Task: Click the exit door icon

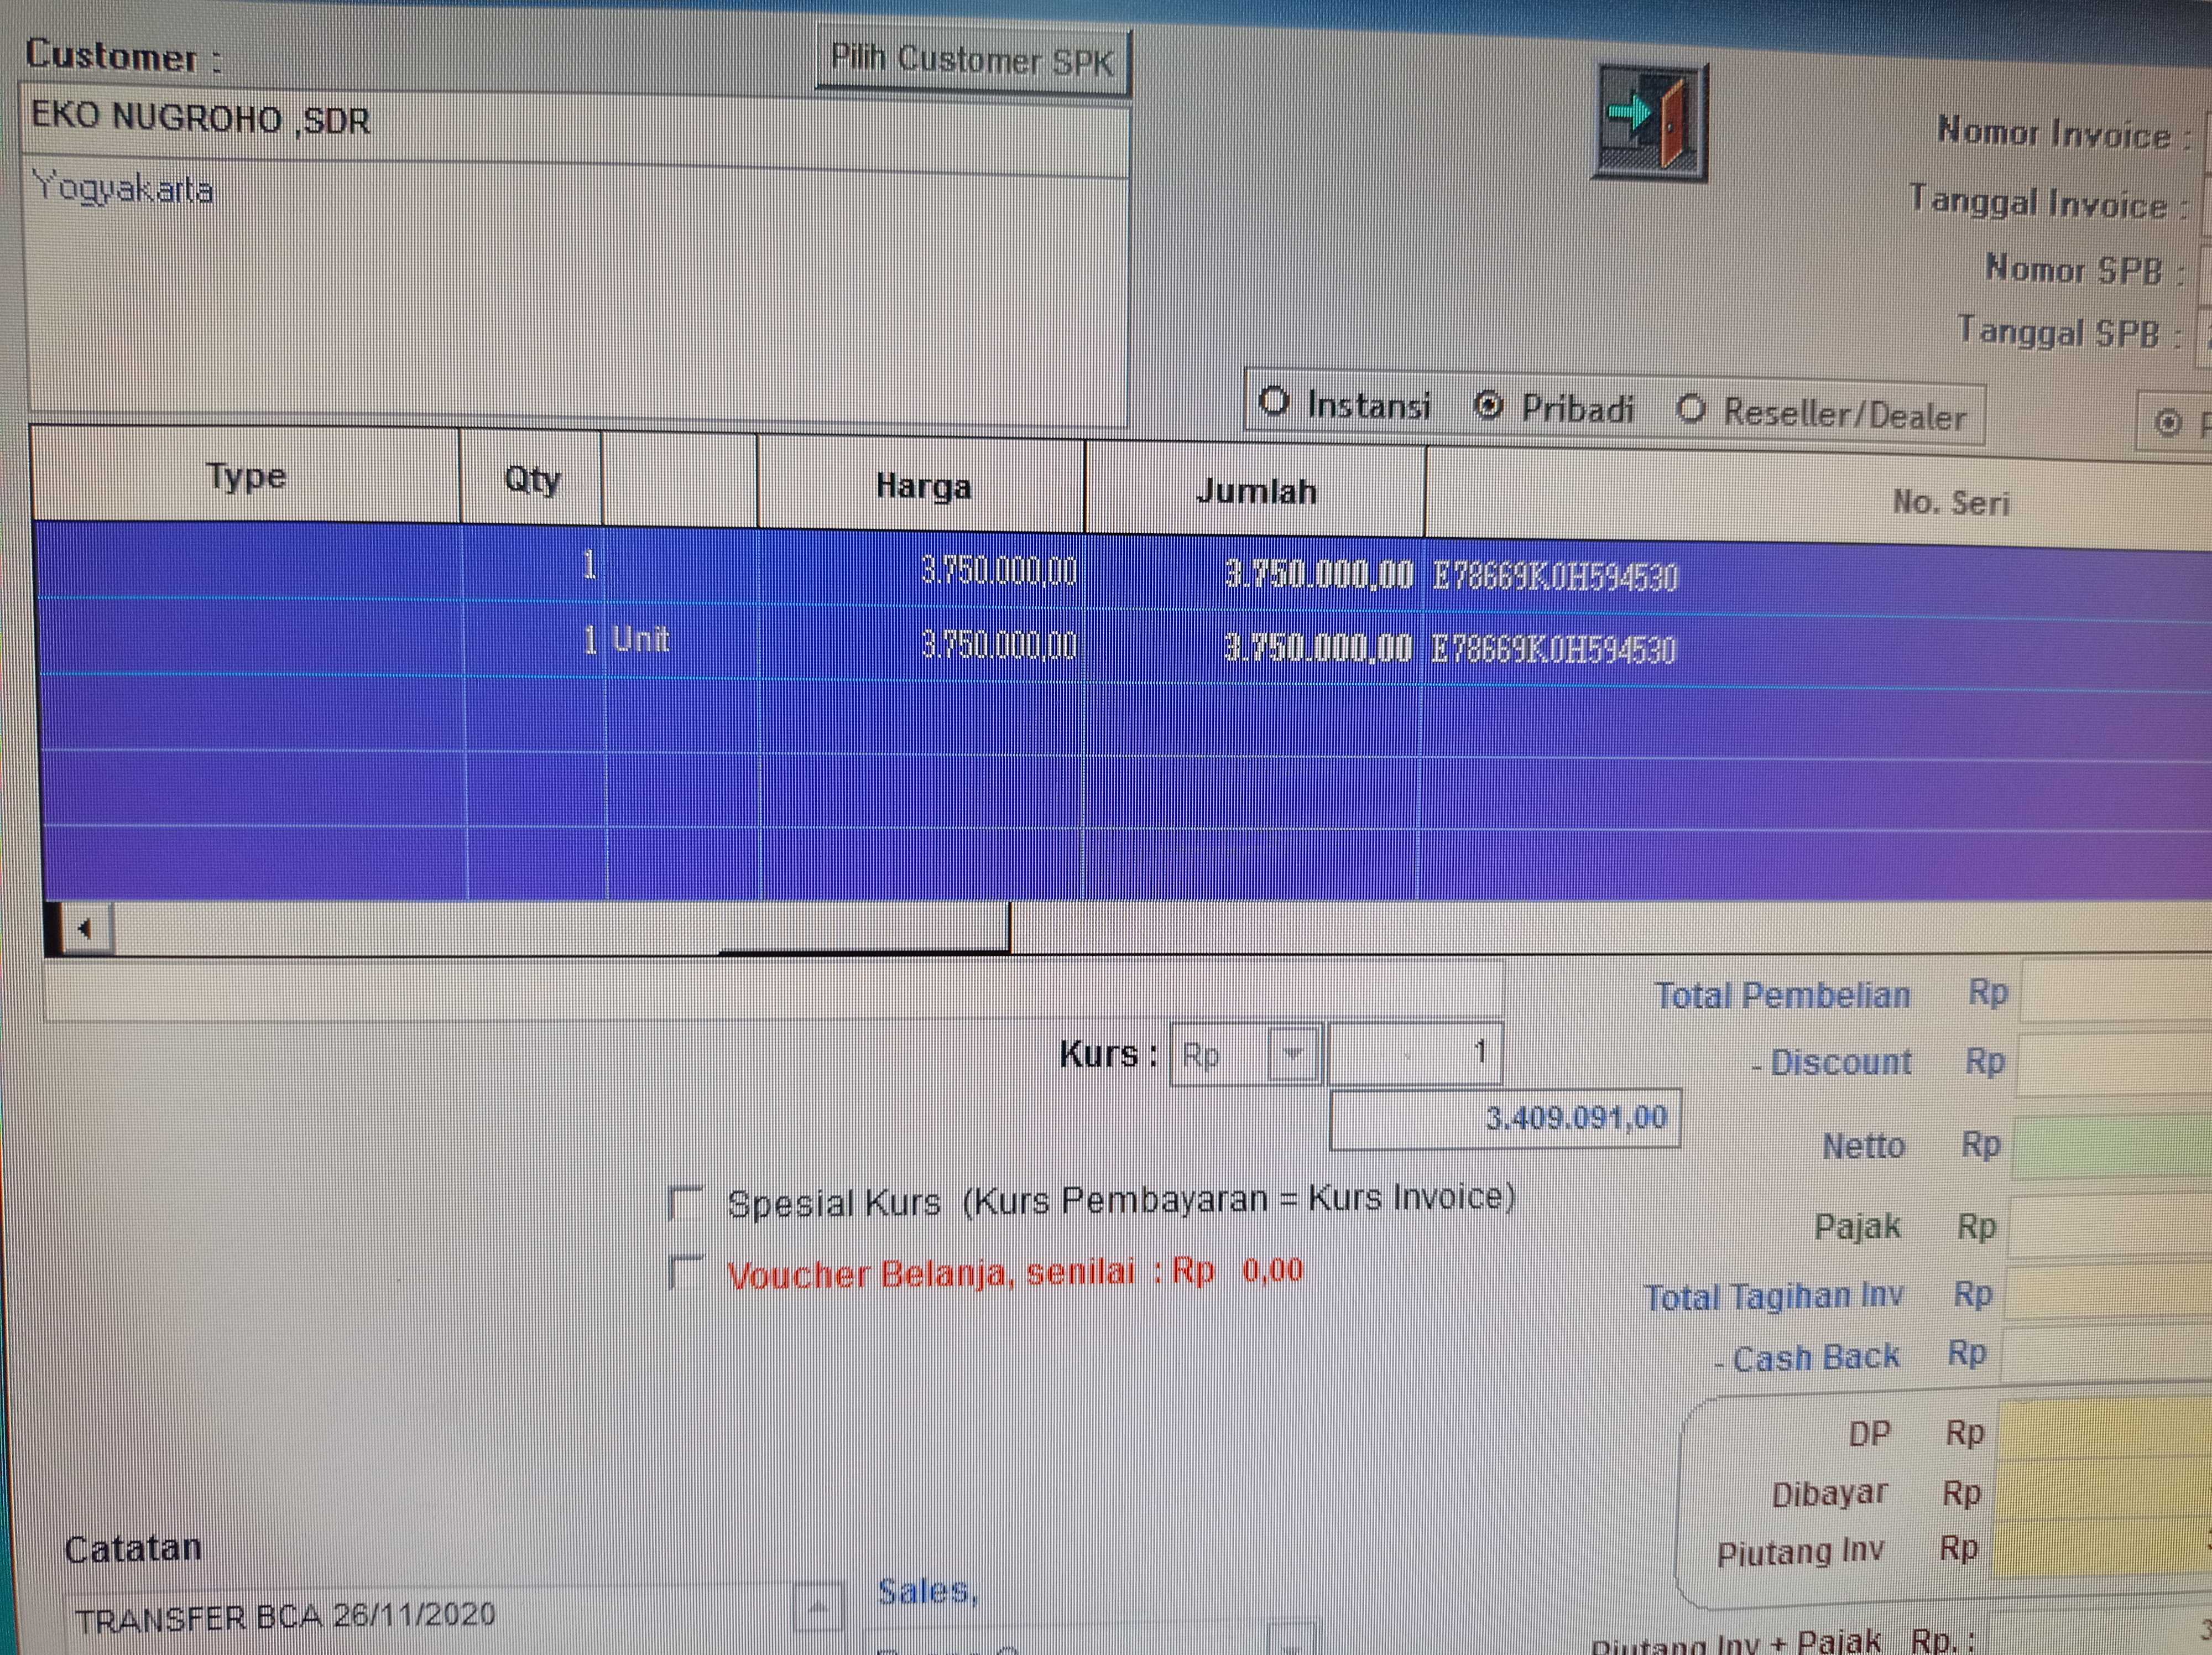Action: 1651,121
